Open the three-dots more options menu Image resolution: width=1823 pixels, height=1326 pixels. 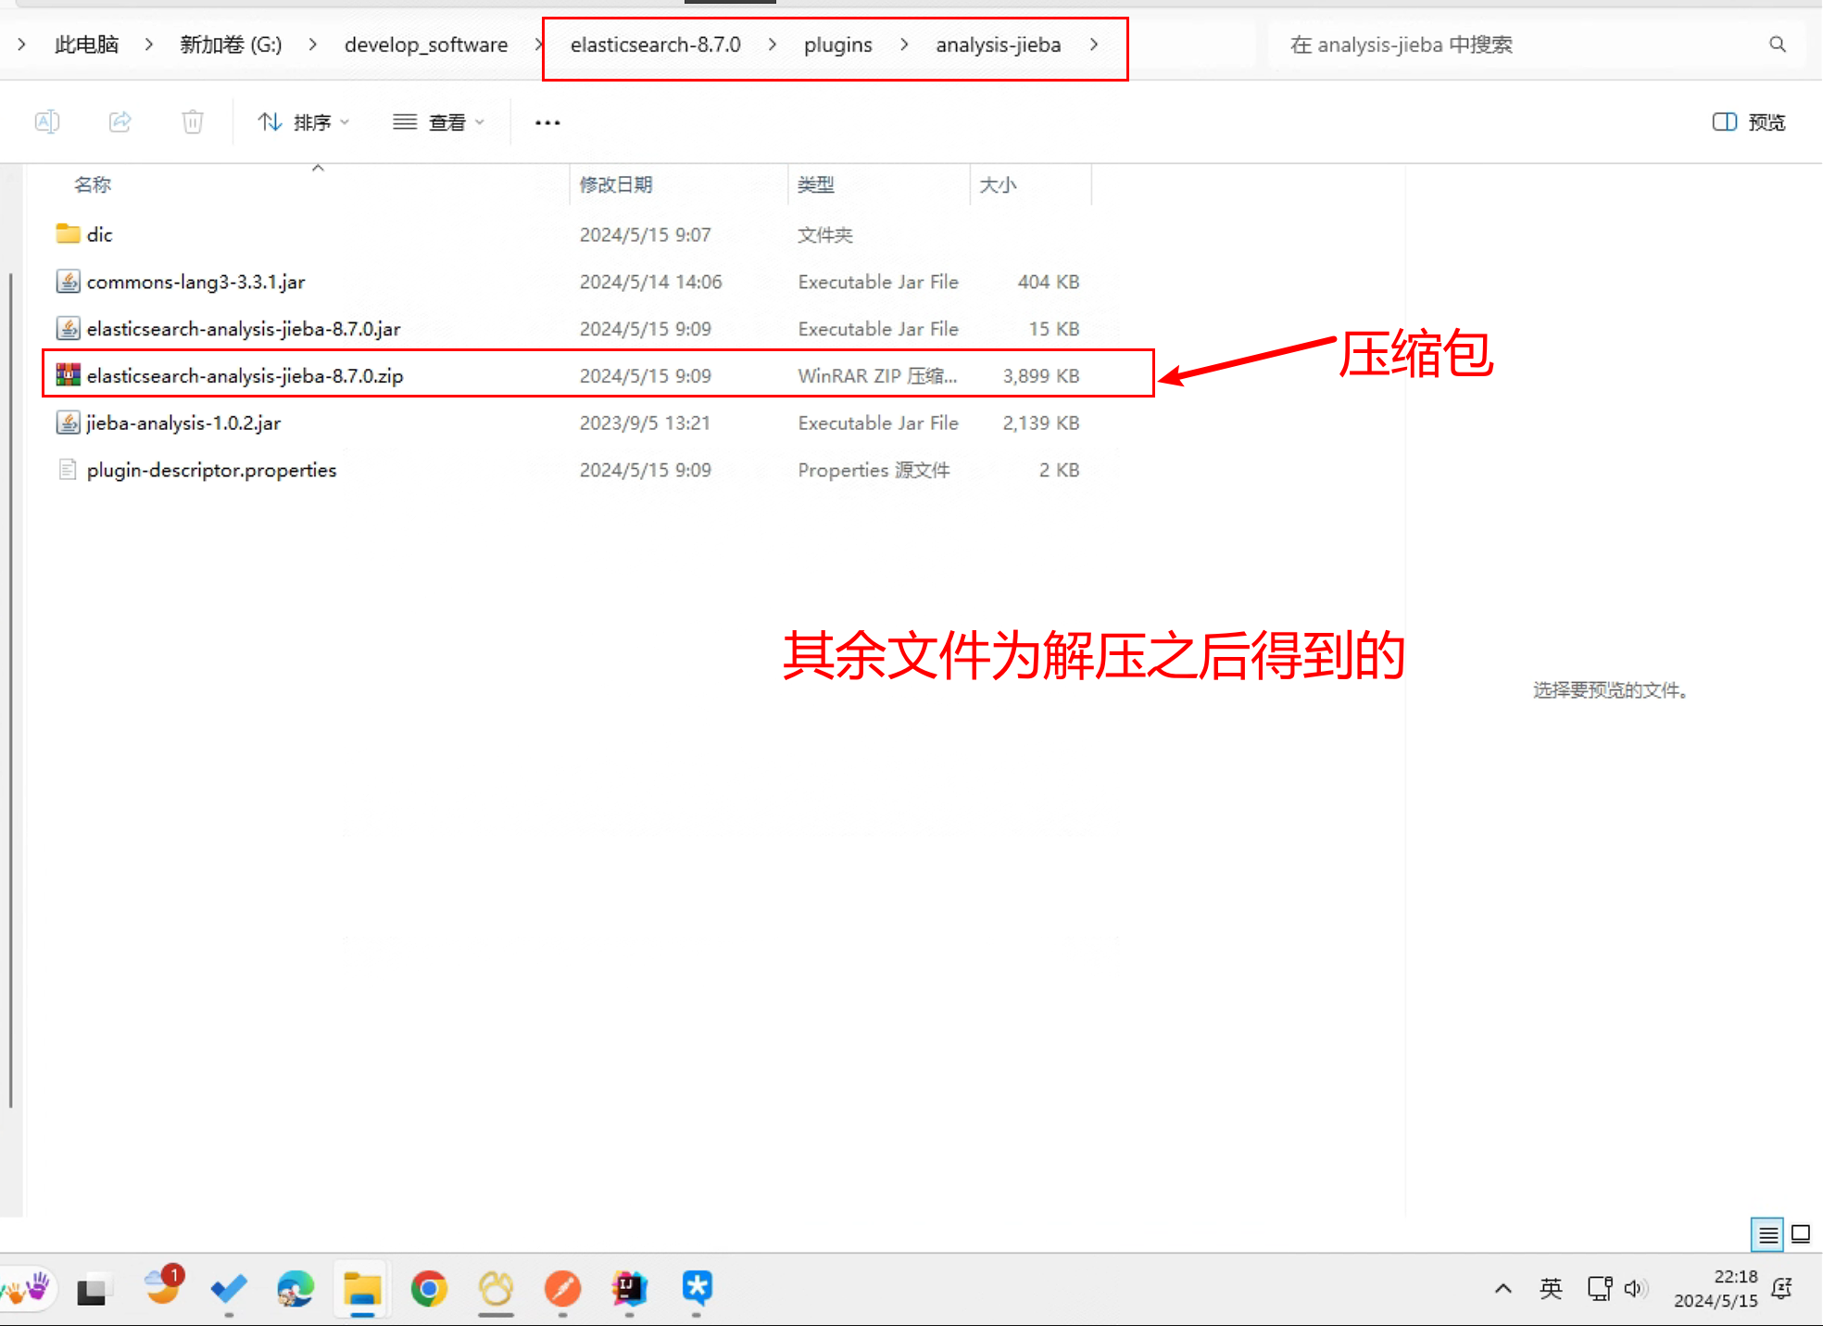[547, 122]
